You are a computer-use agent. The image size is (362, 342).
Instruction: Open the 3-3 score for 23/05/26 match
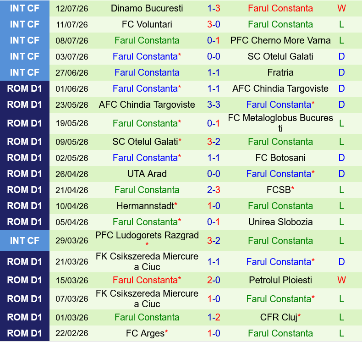[214, 105]
